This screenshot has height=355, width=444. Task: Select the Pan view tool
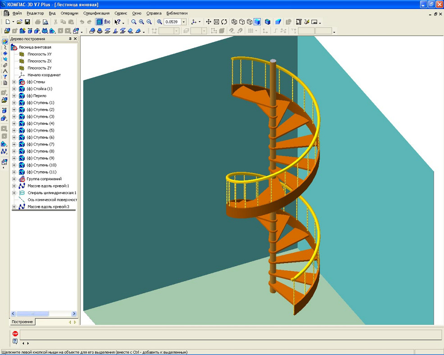[x=209, y=22]
